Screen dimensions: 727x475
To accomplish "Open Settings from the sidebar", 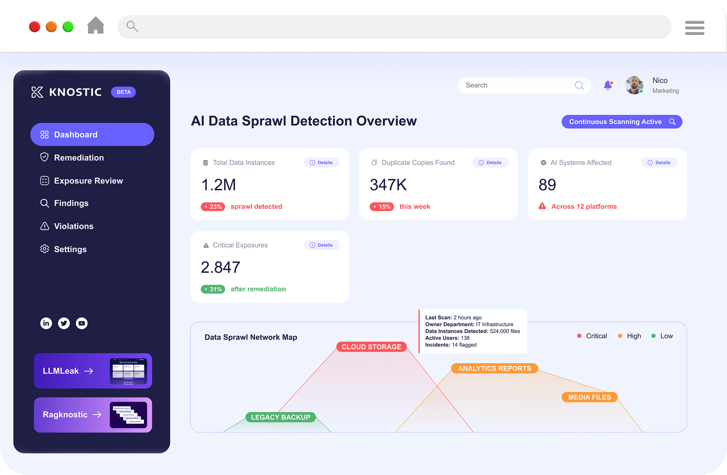I will [70, 249].
